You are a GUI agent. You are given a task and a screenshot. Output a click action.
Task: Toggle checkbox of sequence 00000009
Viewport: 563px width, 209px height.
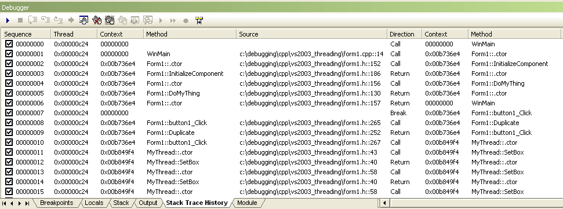pos(9,133)
